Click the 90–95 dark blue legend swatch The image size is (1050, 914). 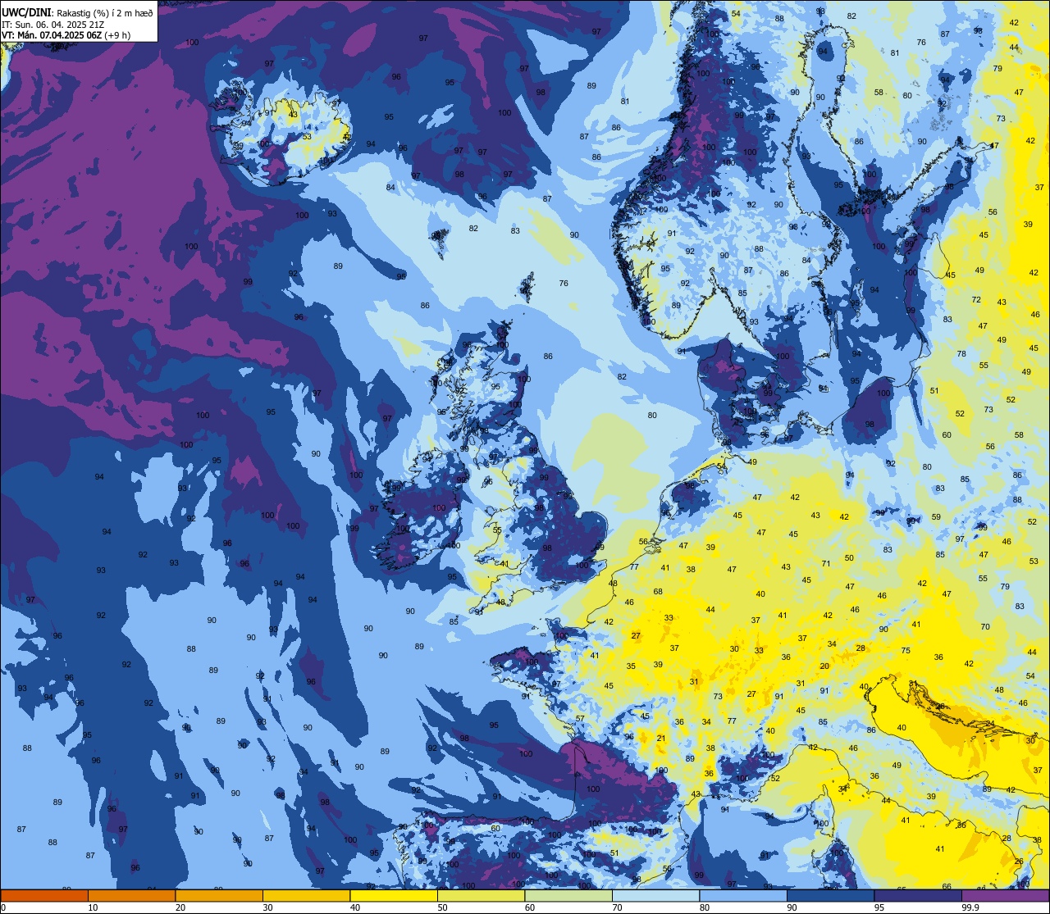[830, 895]
